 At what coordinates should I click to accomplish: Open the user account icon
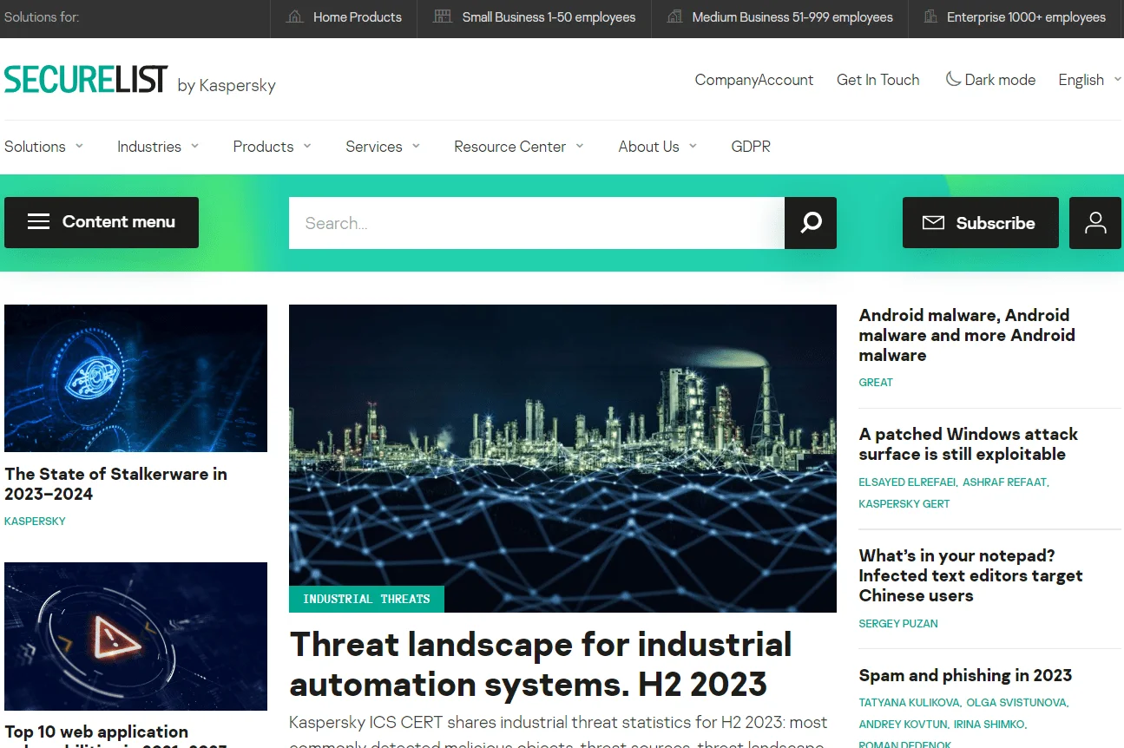click(x=1095, y=223)
